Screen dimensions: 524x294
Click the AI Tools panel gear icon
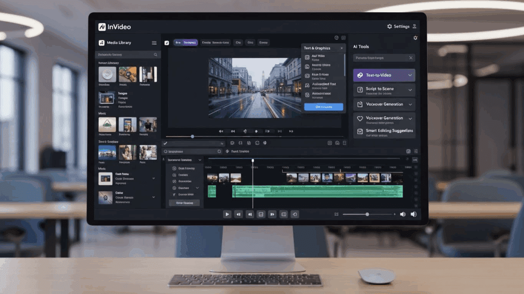[x=415, y=38]
